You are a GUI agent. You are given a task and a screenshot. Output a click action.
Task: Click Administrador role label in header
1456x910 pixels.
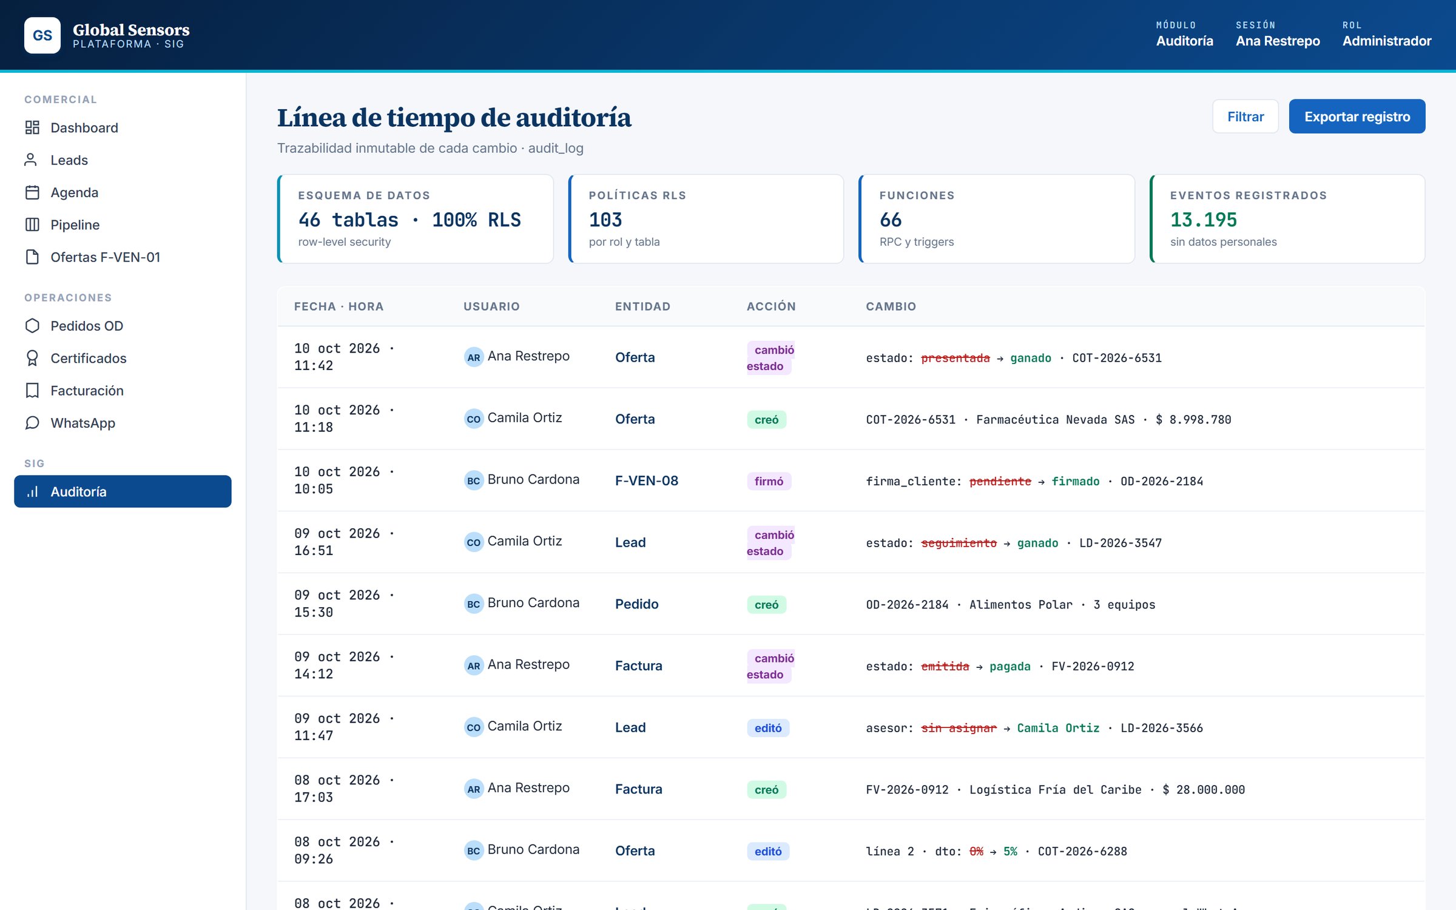[1387, 41]
